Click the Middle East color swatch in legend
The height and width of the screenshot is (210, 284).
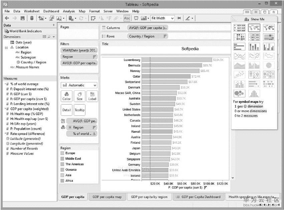coord(62,159)
